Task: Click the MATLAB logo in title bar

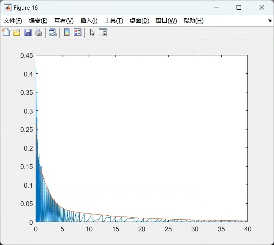Action: tap(8, 8)
